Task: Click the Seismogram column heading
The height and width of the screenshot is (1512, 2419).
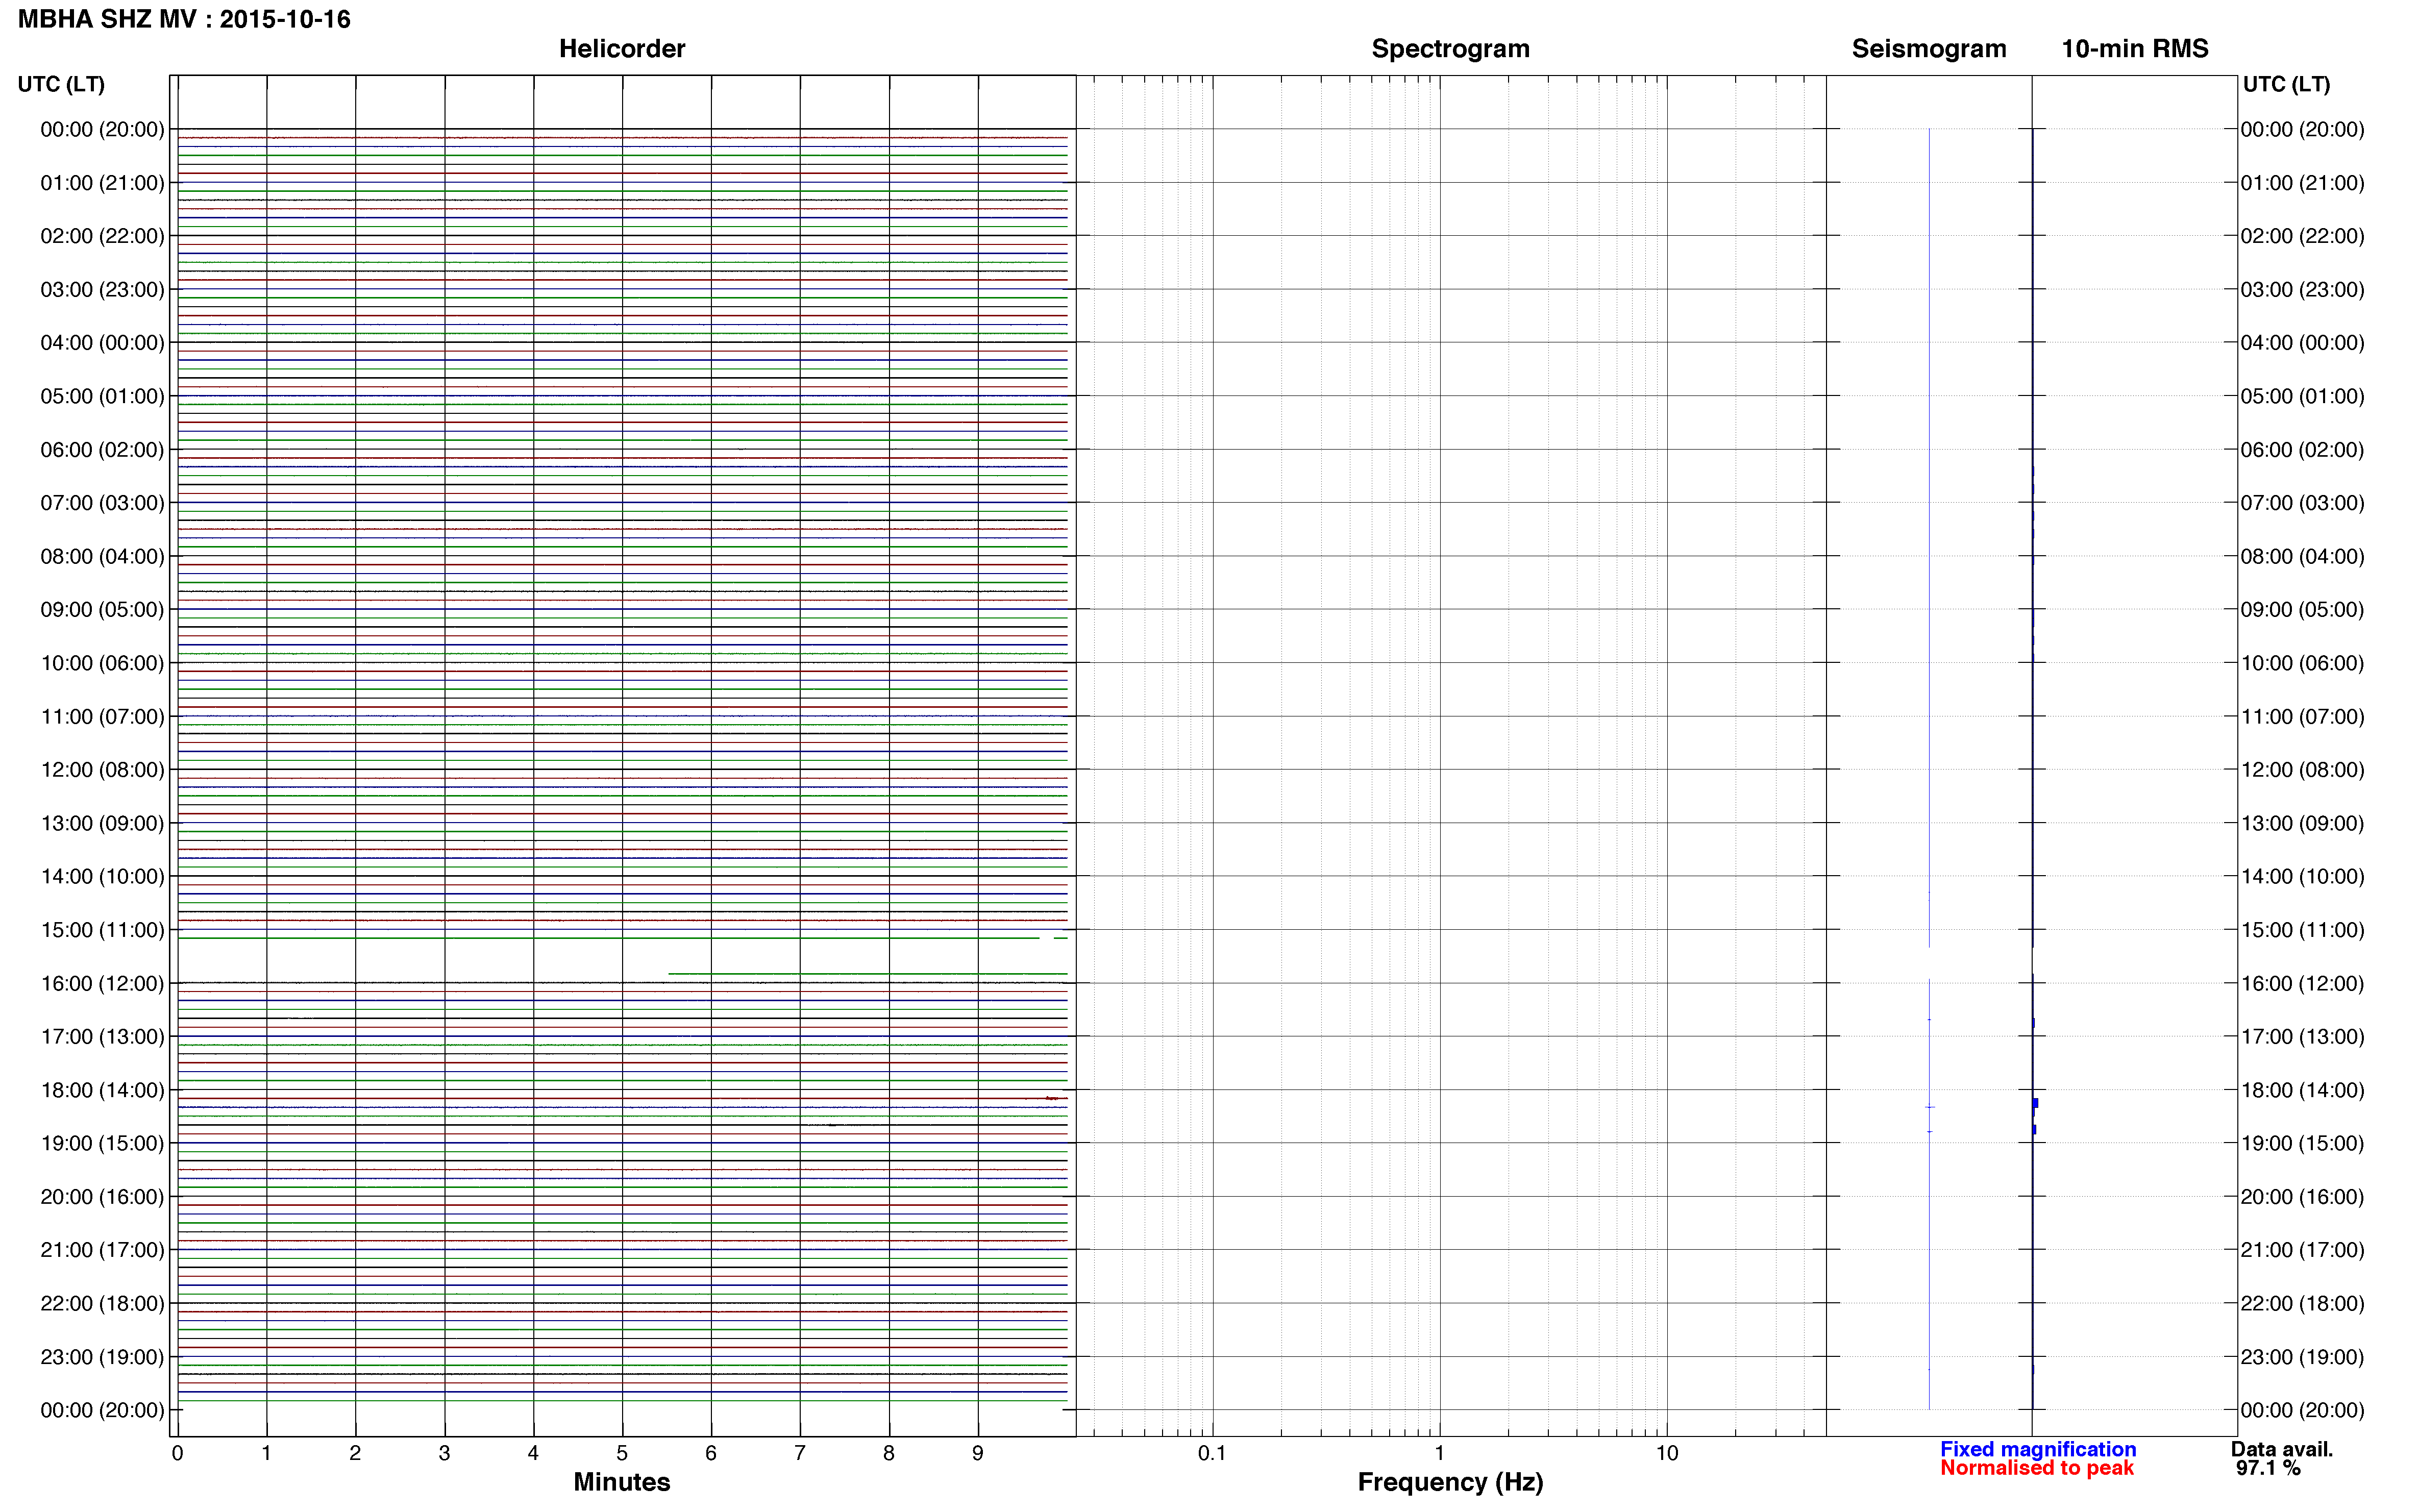Action: (1929, 49)
